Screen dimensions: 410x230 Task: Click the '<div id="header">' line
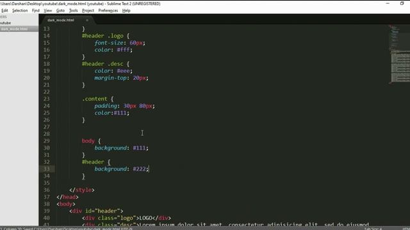(x=96, y=211)
